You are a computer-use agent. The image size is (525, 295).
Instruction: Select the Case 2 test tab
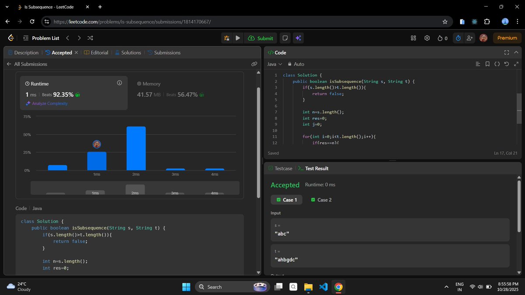tap(322, 200)
